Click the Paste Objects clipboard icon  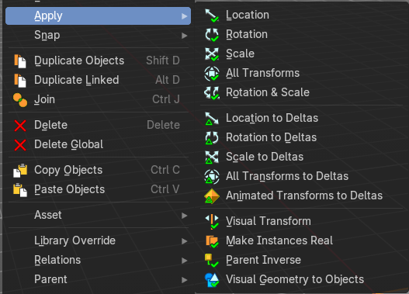(x=20, y=190)
